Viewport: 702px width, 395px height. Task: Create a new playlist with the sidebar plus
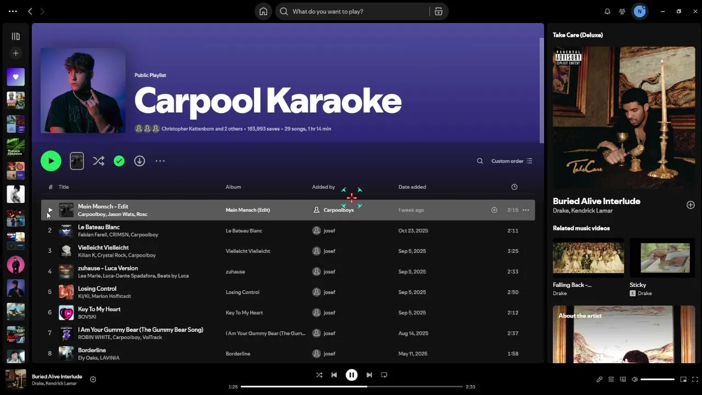click(x=15, y=53)
